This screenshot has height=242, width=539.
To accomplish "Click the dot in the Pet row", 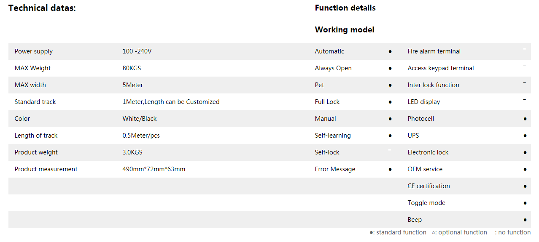I will (x=390, y=85).
